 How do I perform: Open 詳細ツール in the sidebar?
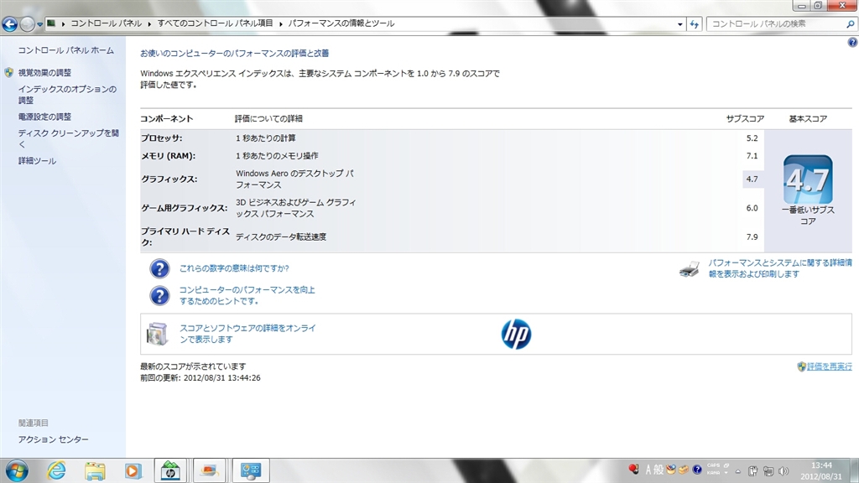tap(37, 161)
